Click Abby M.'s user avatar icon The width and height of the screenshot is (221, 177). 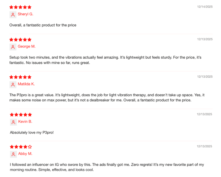13,154
